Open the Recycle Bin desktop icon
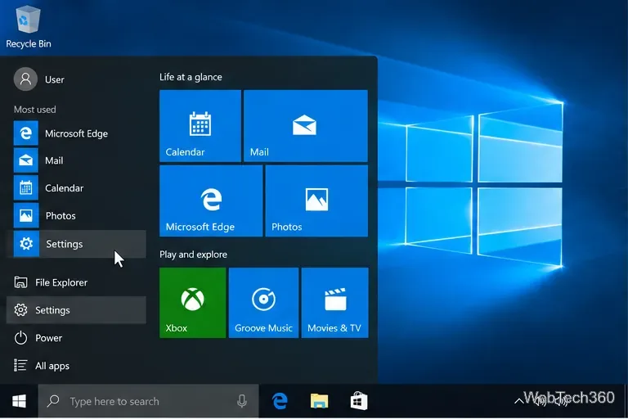 [x=28, y=27]
